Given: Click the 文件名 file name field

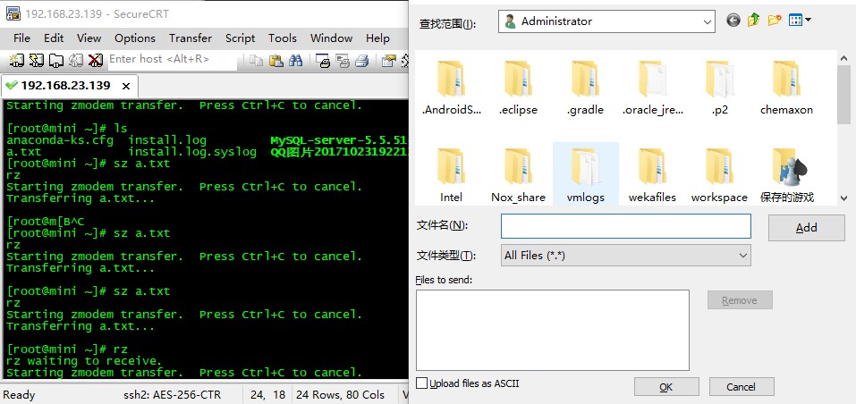Looking at the screenshot, I should (x=625, y=226).
